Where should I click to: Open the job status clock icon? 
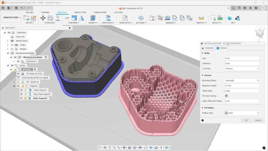(245, 8)
